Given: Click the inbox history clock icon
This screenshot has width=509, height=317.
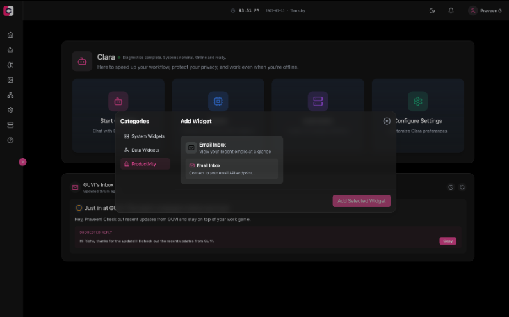Looking at the screenshot, I should coord(451,188).
